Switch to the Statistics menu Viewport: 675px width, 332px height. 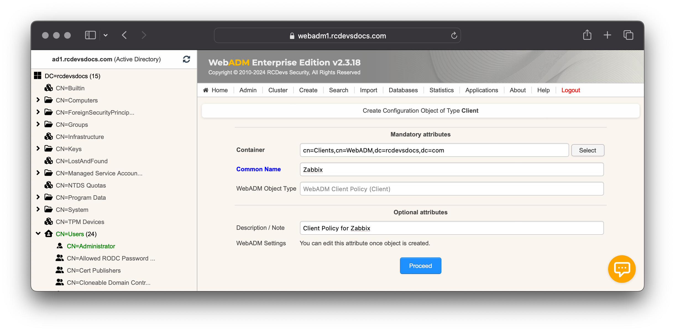(441, 90)
